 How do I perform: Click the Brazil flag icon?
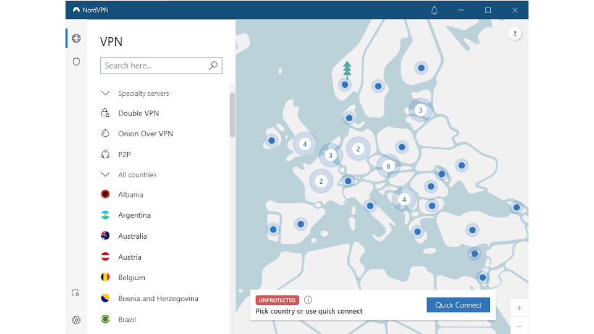105,319
